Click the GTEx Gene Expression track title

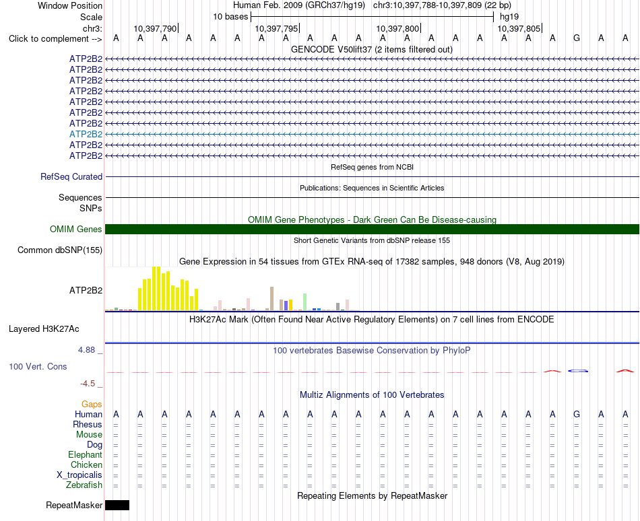[x=372, y=261]
